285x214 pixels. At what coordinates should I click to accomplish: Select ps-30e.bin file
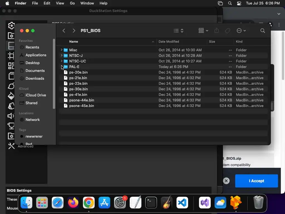[x=163, y=89]
